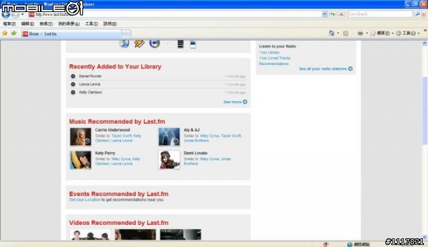Click the Home page icon on the command bar
The image size is (428, 247).
pos(332,33)
